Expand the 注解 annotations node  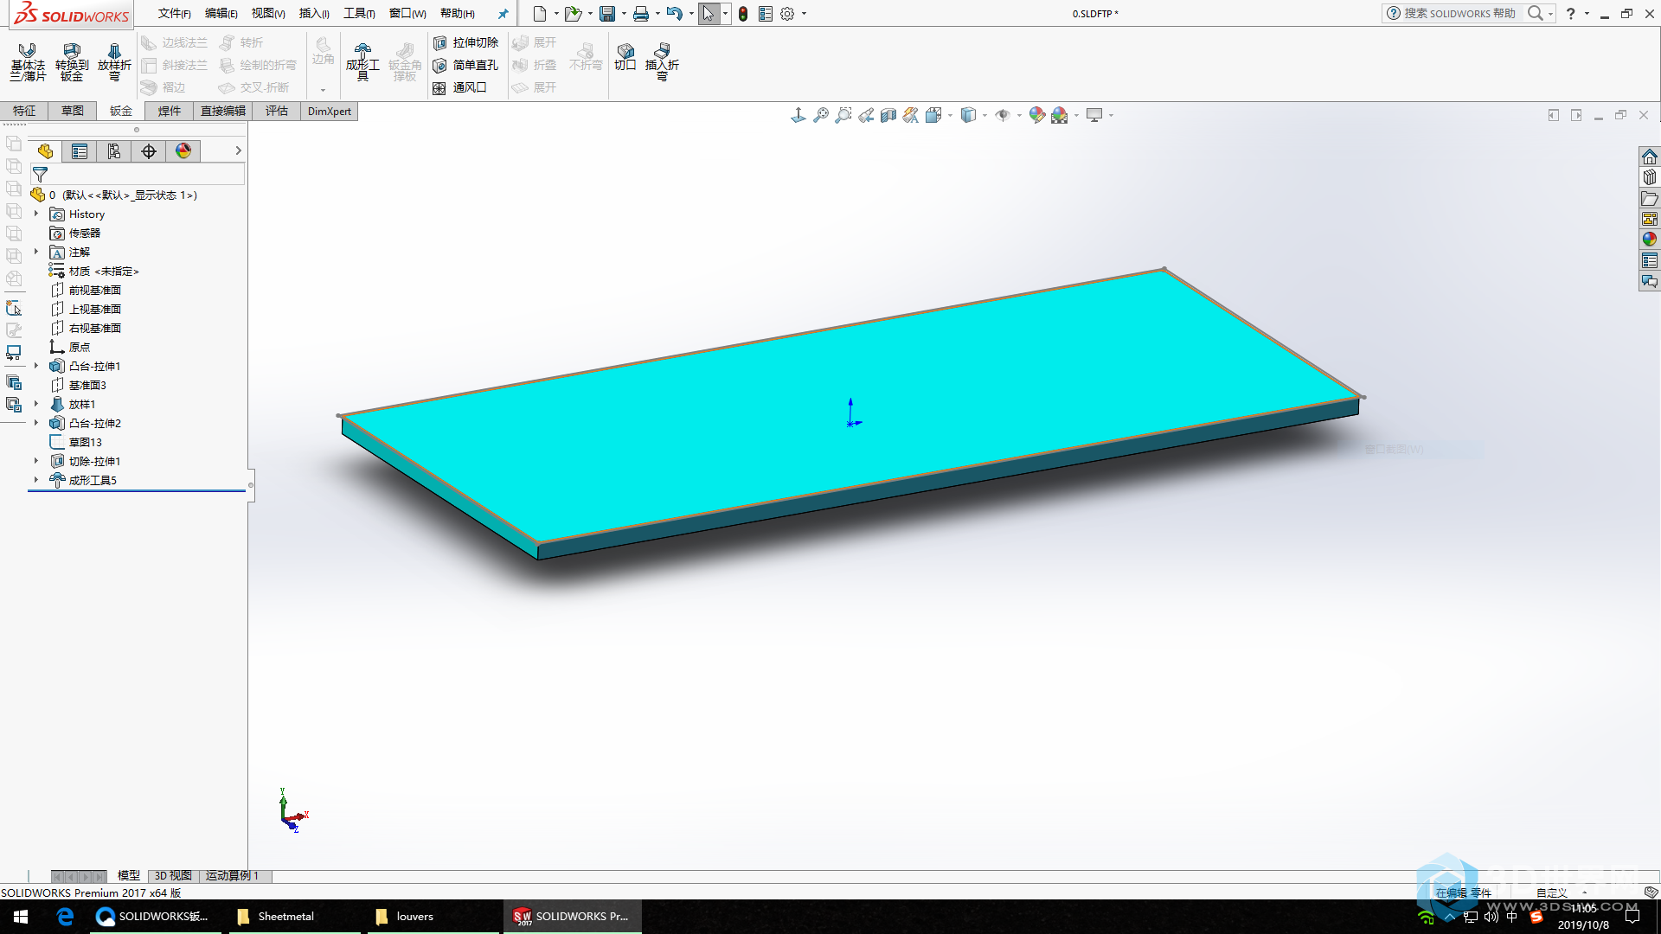pyautogui.click(x=36, y=252)
